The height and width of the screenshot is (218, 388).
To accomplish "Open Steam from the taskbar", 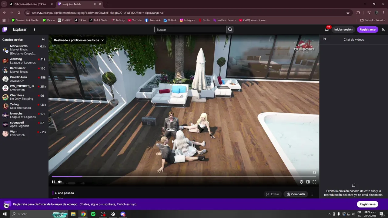I will pyautogui.click(x=113, y=214).
